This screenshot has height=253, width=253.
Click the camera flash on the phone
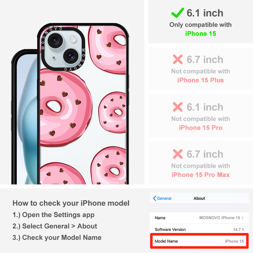pos(73,38)
